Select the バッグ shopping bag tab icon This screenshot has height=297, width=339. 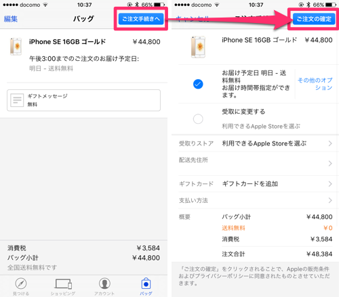[146, 283]
